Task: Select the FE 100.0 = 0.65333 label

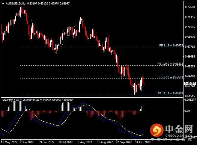Action: pyautogui.click(x=170, y=64)
